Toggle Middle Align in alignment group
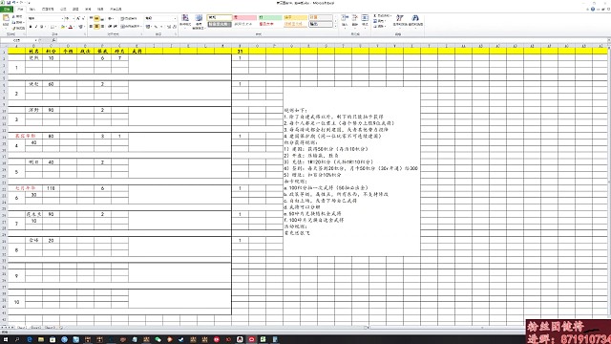 coord(96,18)
